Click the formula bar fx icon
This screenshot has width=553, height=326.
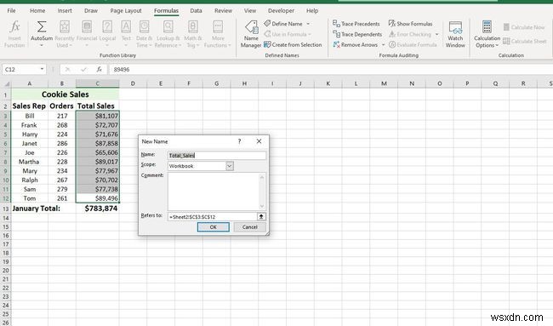tap(100, 70)
